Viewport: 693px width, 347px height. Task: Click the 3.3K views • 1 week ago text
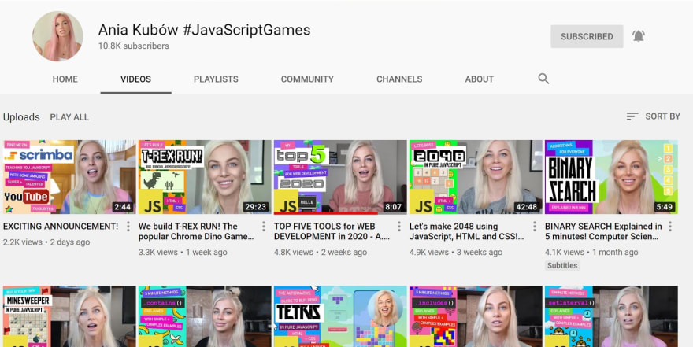[183, 253]
